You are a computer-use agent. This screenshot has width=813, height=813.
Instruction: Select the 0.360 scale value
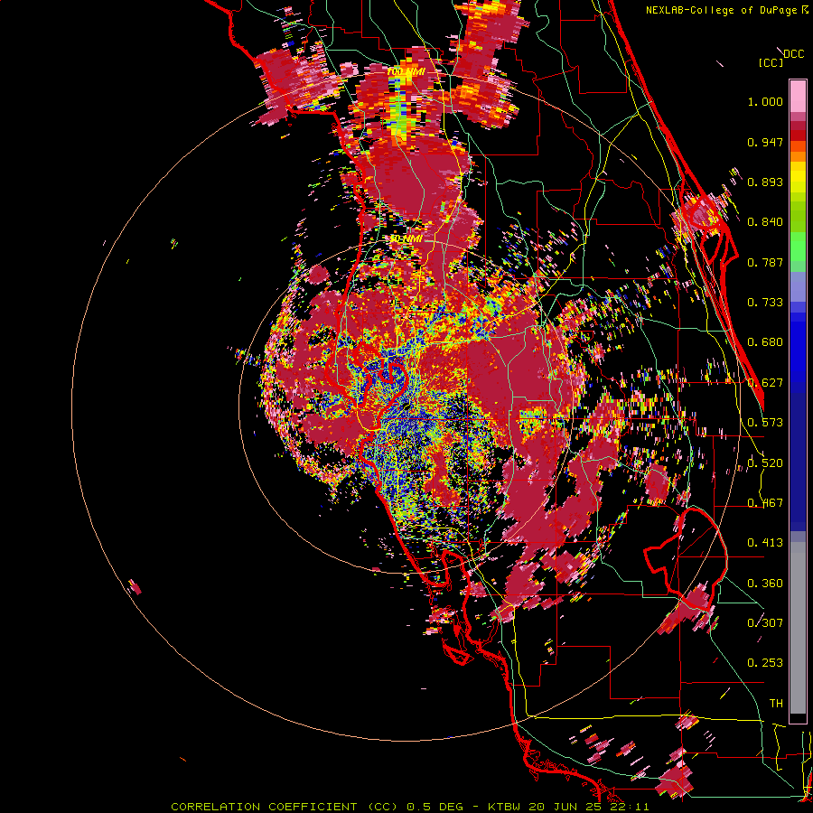pos(765,584)
